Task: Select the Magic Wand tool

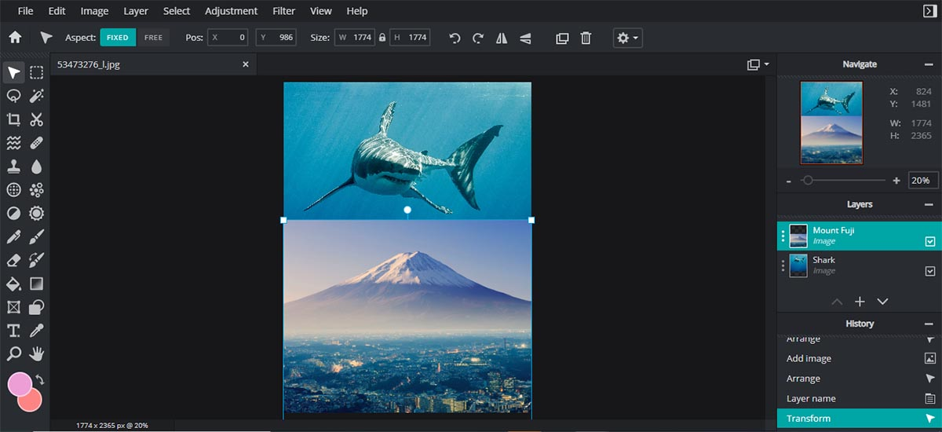Action: pos(36,96)
